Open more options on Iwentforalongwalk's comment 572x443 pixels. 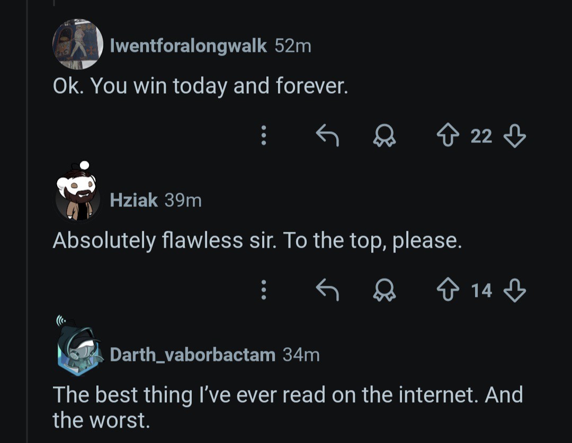(263, 137)
